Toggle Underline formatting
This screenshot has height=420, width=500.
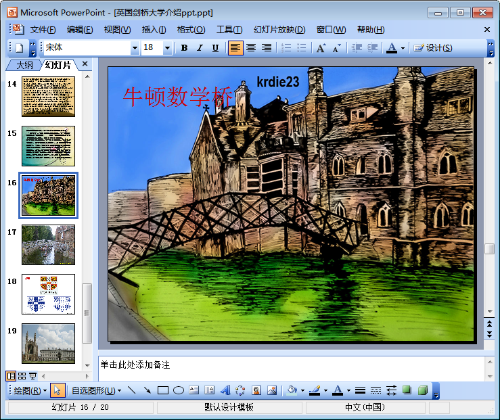tap(215, 48)
